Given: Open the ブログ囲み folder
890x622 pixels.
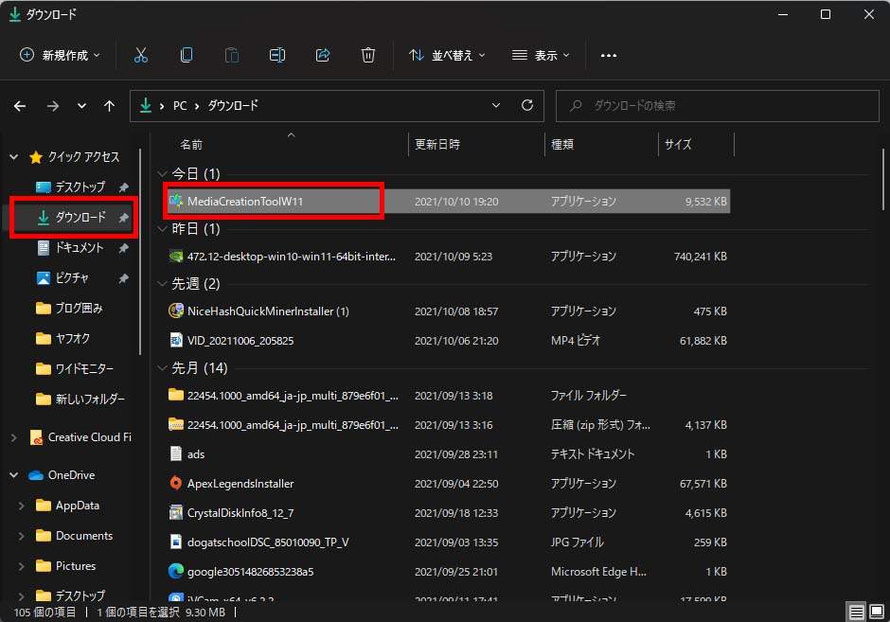Looking at the screenshot, I should point(69,309).
